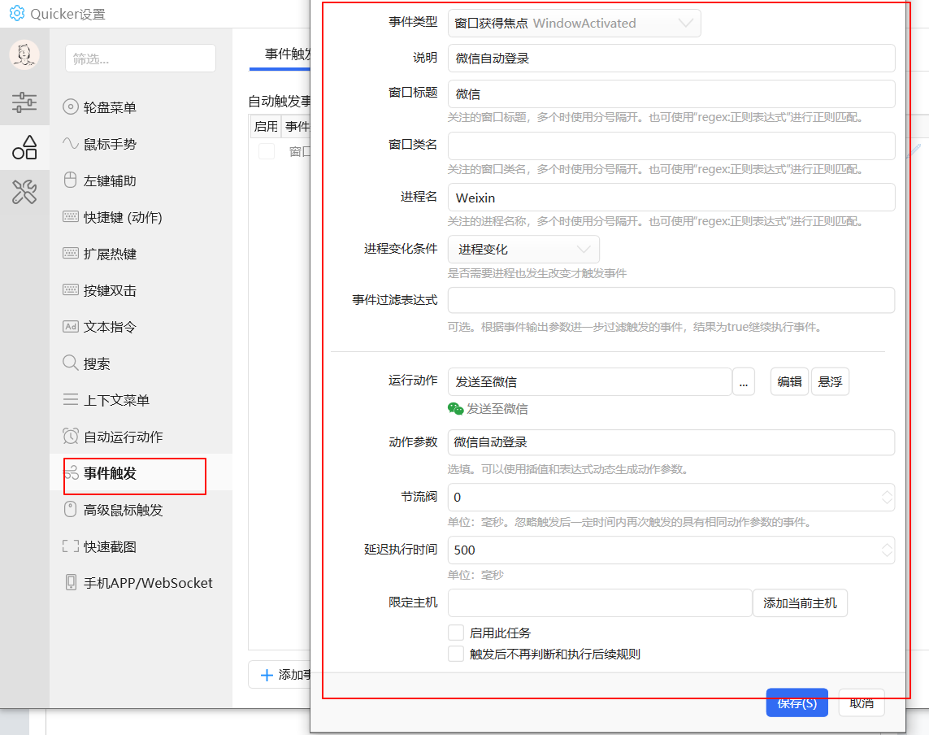Click the 保存(S) button
Image resolution: width=929 pixels, height=735 pixels.
pos(797,702)
